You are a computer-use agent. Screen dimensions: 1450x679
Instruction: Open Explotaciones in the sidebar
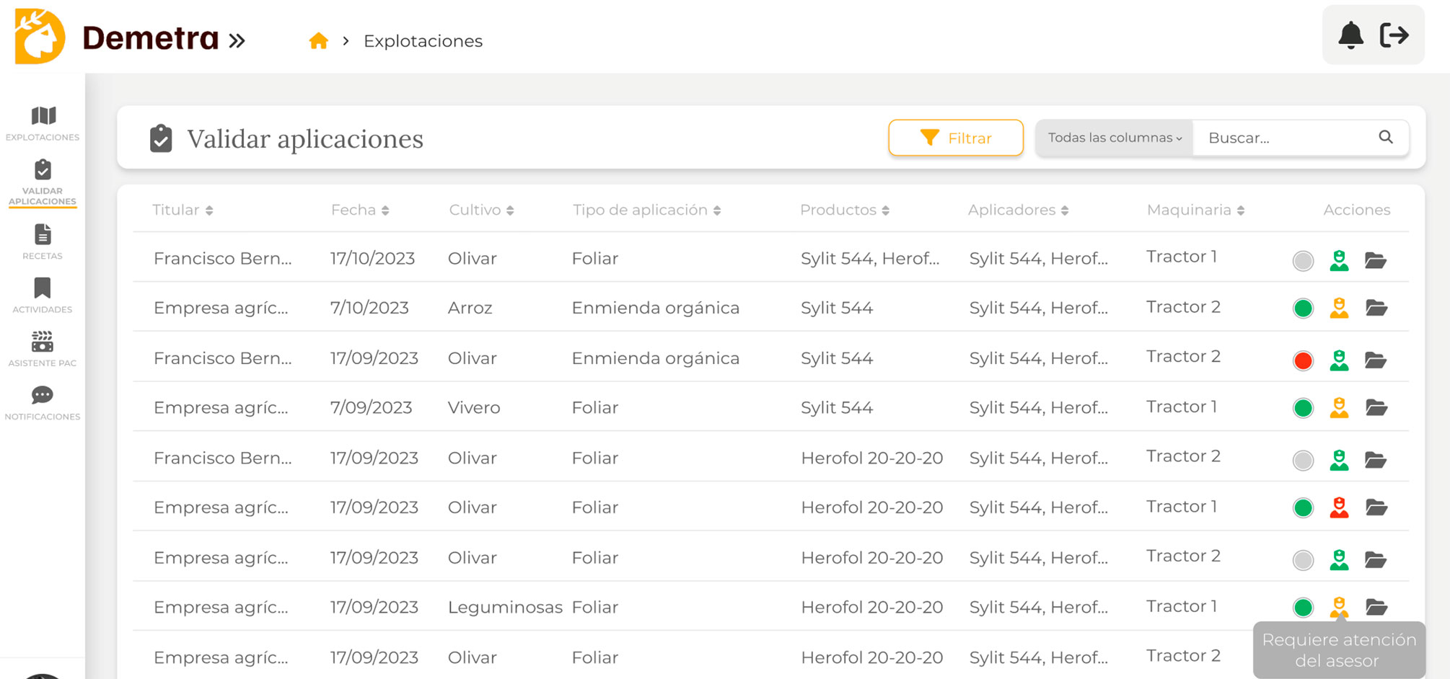click(43, 123)
